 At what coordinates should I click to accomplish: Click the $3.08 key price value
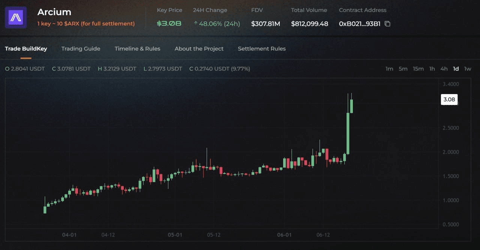[x=169, y=23]
